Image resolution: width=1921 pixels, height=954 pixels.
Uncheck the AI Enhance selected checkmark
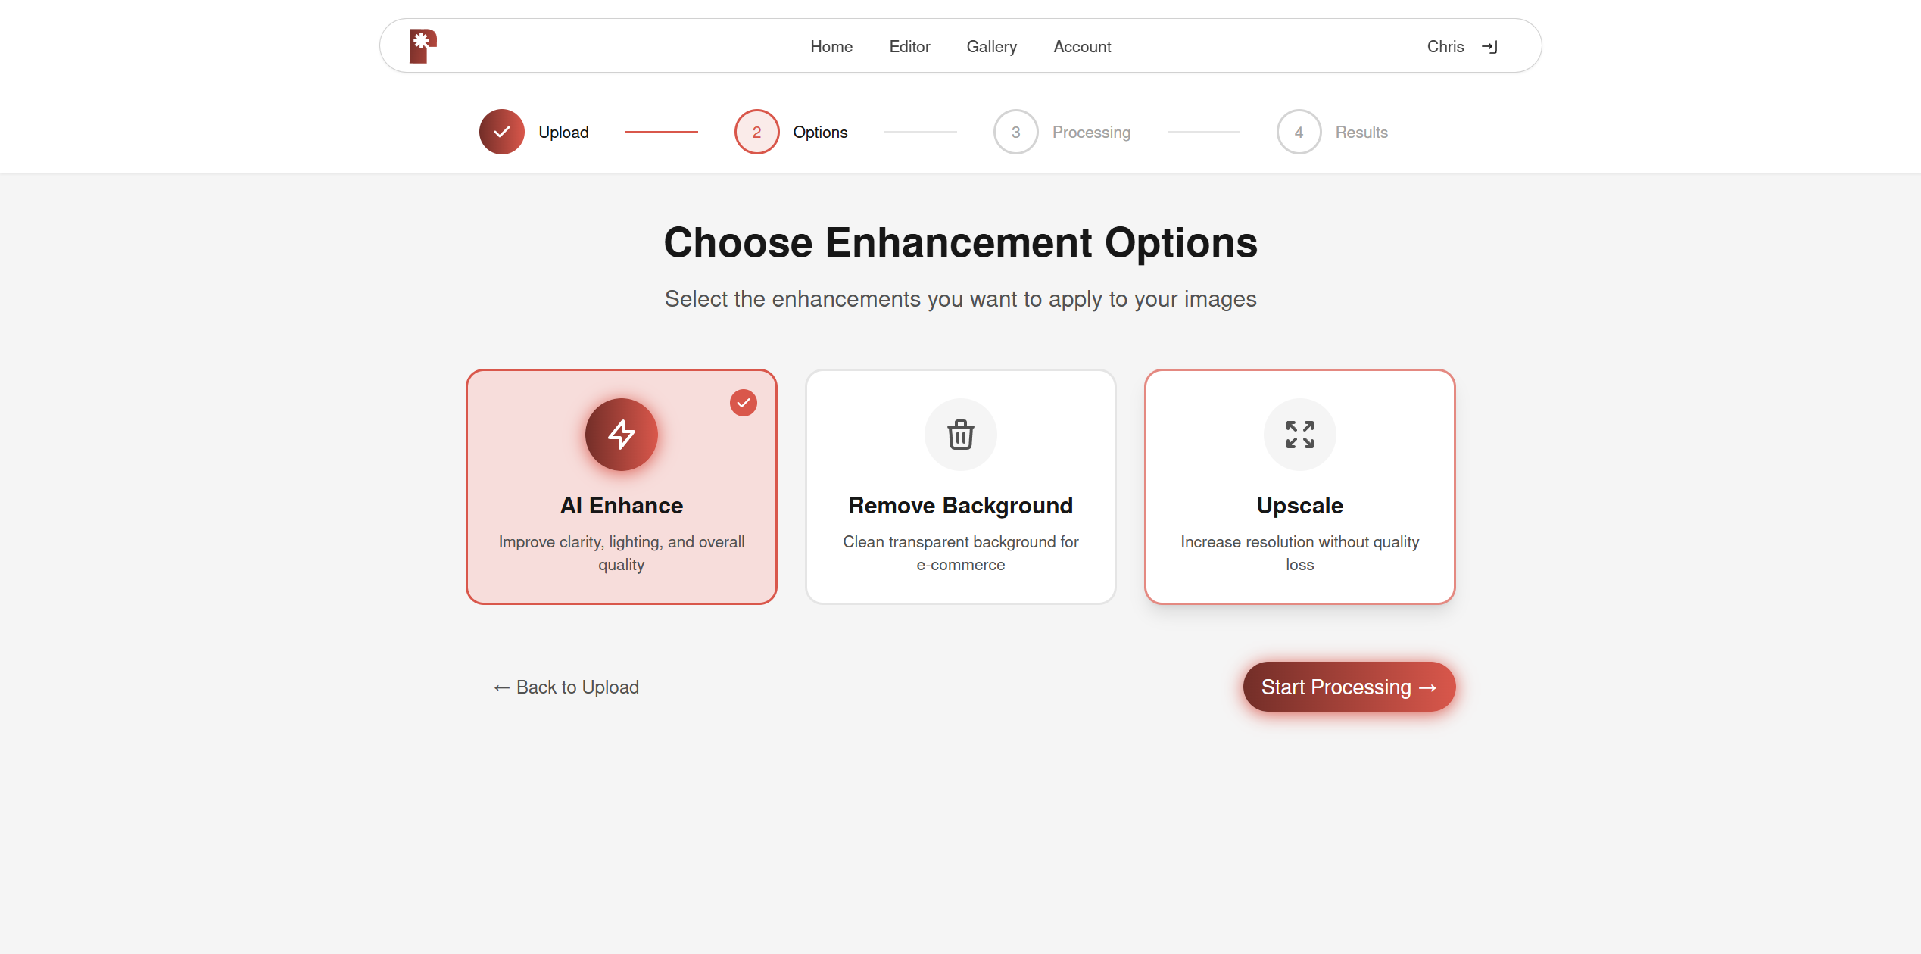pos(743,403)
